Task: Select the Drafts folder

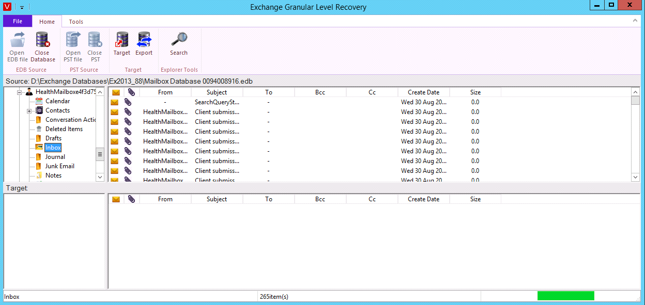Action: (x=53, y=138)
